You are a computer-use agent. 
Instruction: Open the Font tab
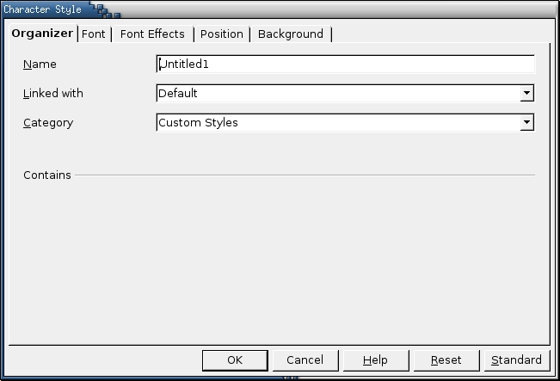(94, 34)
